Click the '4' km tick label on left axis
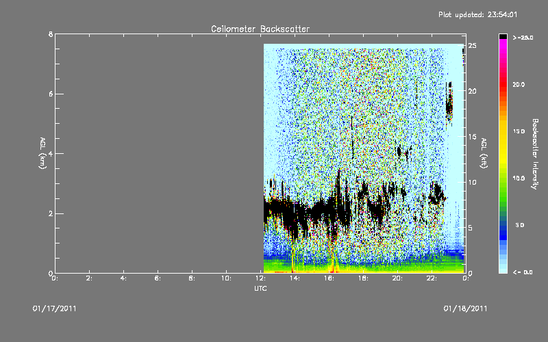Viewport: 548px width, 342px height. [x=51, y=153]
